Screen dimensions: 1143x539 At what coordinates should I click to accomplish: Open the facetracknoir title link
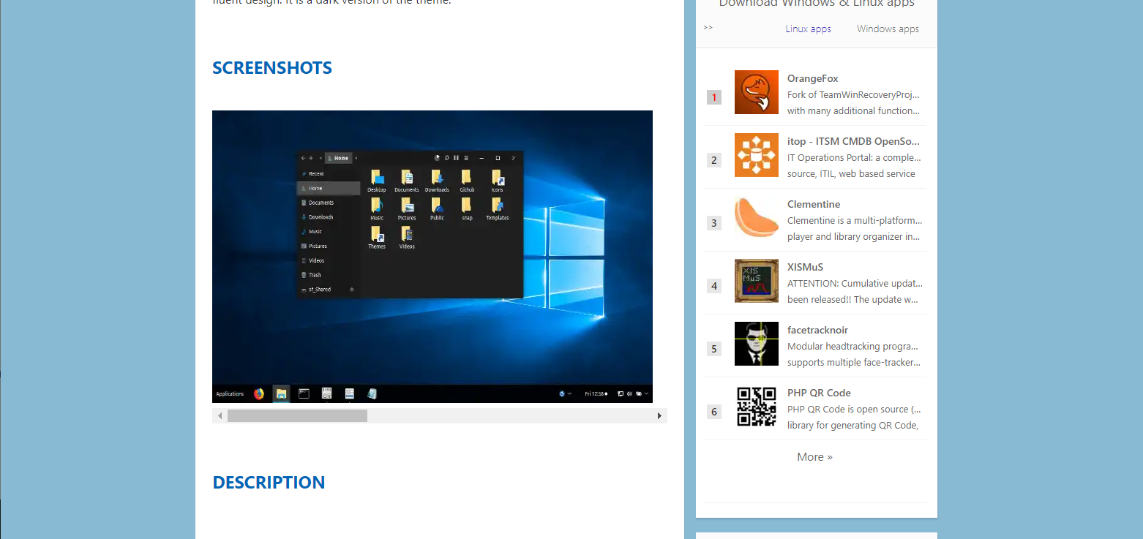pyautogui.click(x=817, y=330)
